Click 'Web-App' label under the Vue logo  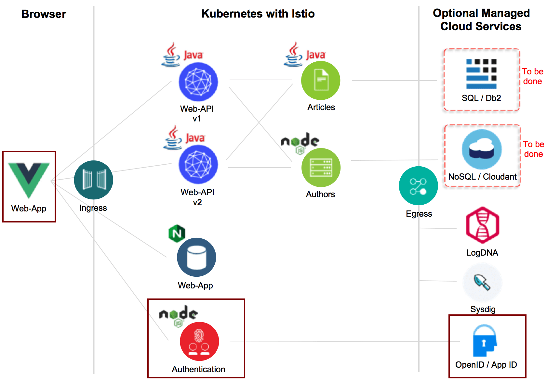click(x=29, y=209)
